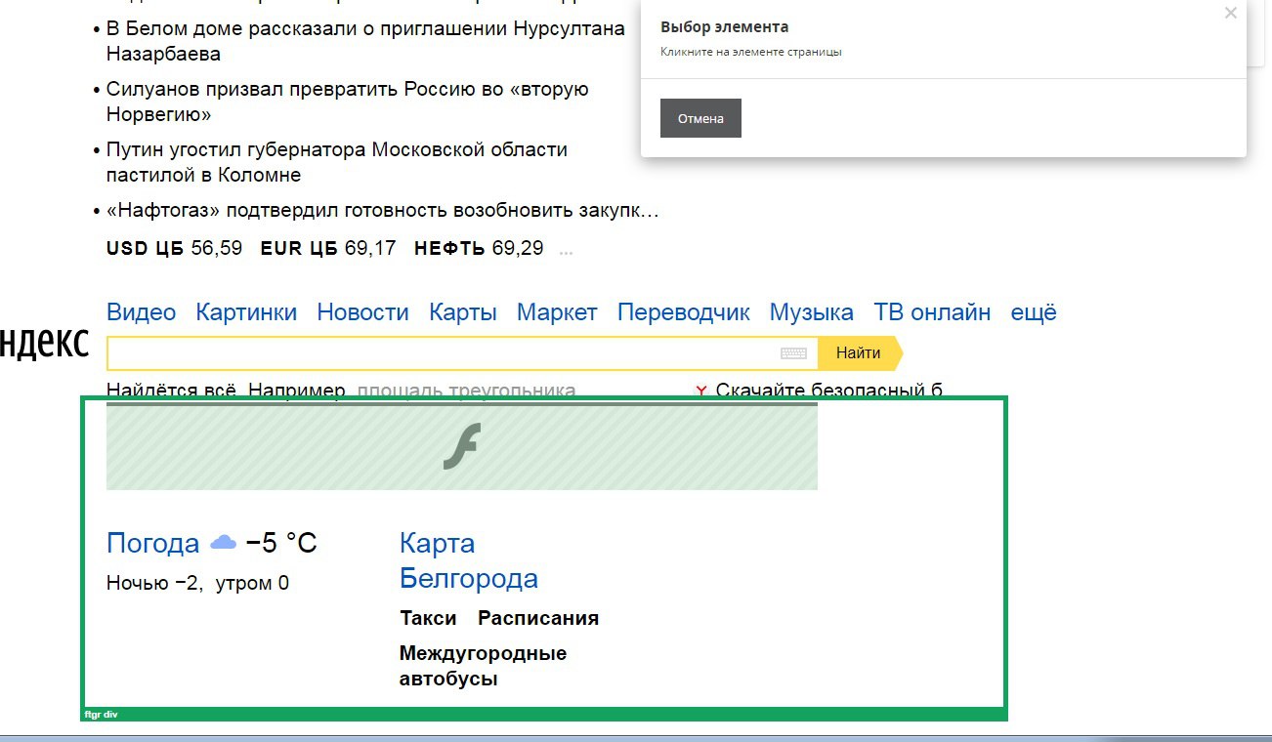
Task: Click the Найти search button
Action: click(x=860, y=353)
